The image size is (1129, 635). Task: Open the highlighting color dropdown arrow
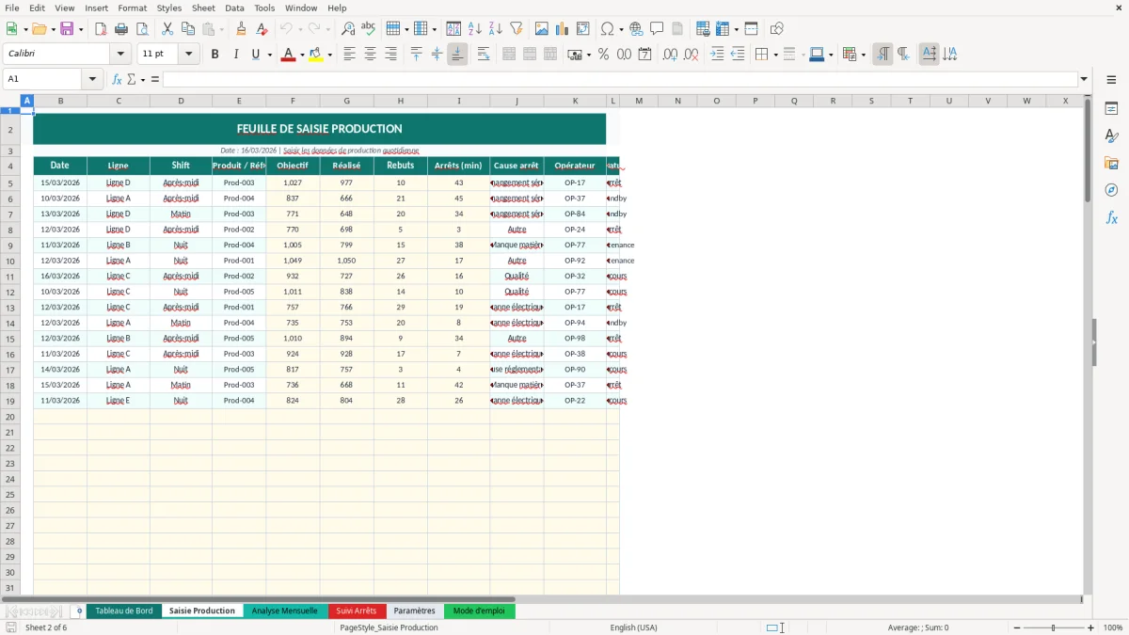(329, 55)
